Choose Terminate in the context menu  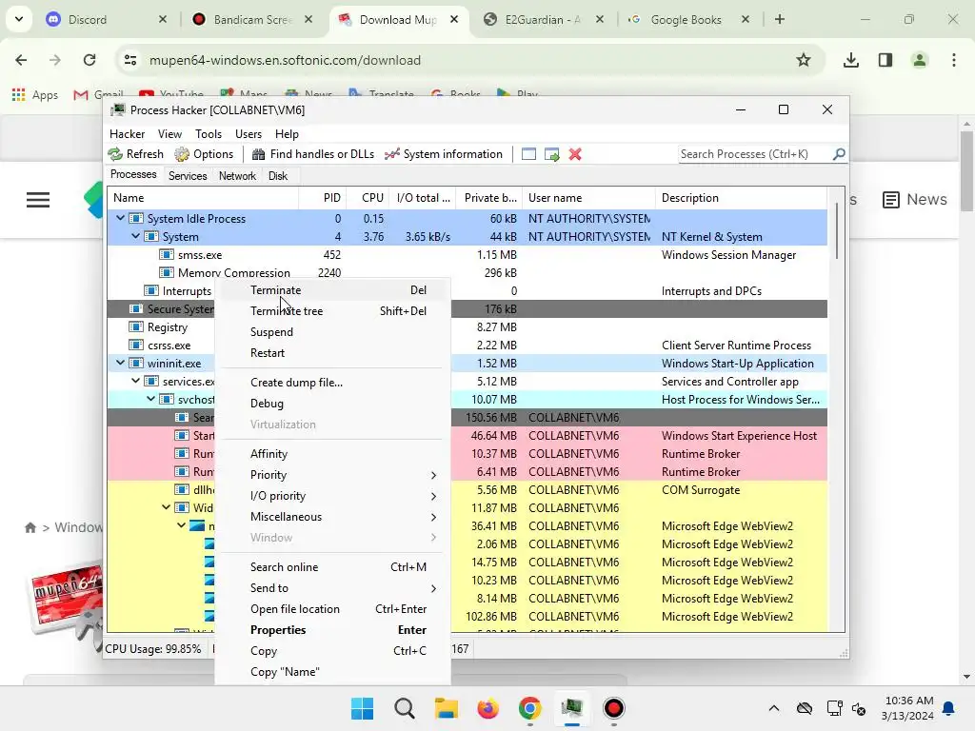coord(332,290)
